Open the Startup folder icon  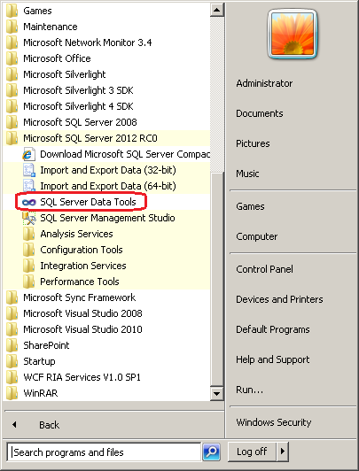pos(12,361)
